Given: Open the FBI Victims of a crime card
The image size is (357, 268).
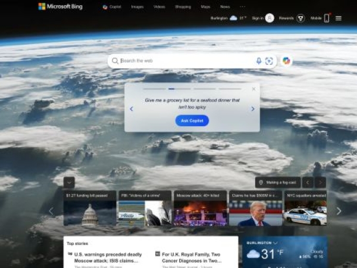Looking at the screenshot, I should click(x=145, y=208).
